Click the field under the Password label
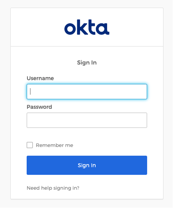The height and width of the screenshot is (208, 173). tap(87, 120)
